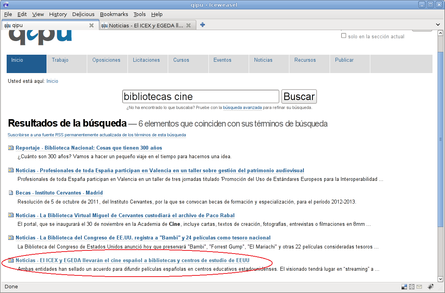Open the Paco Rabal archive news result

point(125,215)
